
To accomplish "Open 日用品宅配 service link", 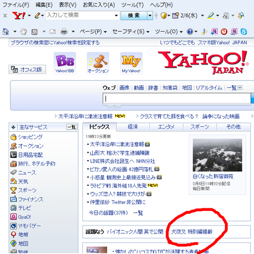I will (x=30, y=155).
